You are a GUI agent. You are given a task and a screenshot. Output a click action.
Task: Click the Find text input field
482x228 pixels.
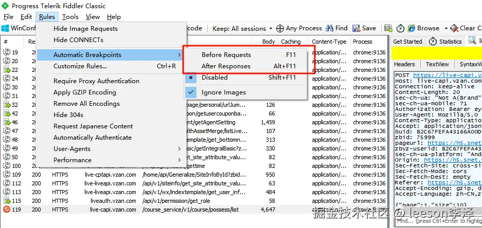click(439, 221)
